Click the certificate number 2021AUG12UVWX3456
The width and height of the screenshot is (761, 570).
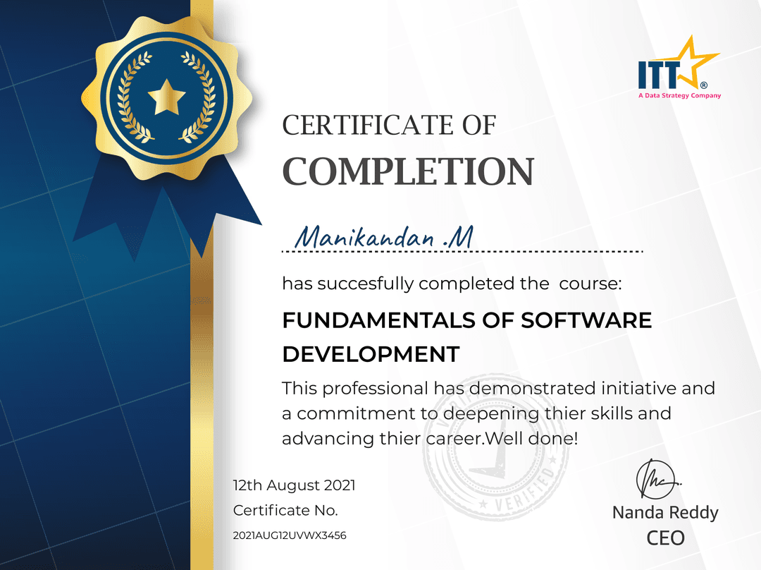click(x=289, y=535)
